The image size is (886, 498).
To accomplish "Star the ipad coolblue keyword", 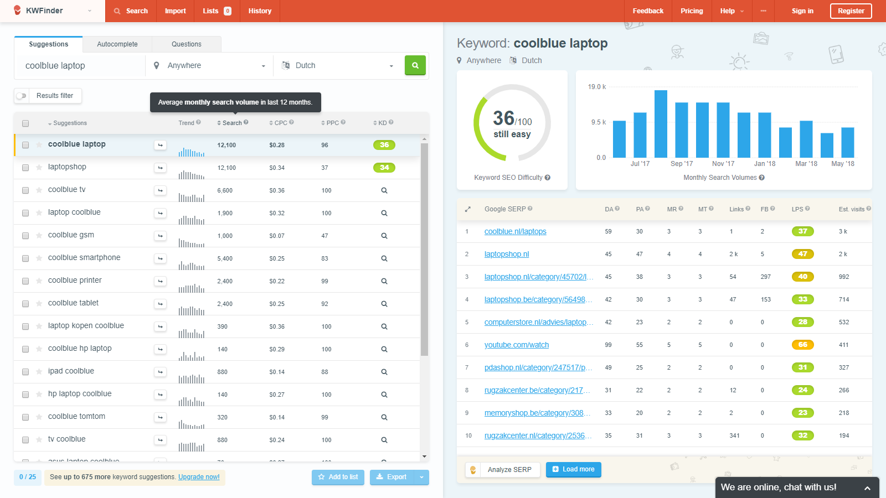I will (39, 372).
